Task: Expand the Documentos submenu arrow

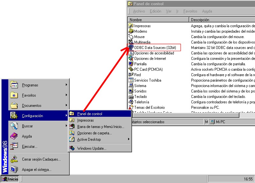Action: tap(66, 105)
